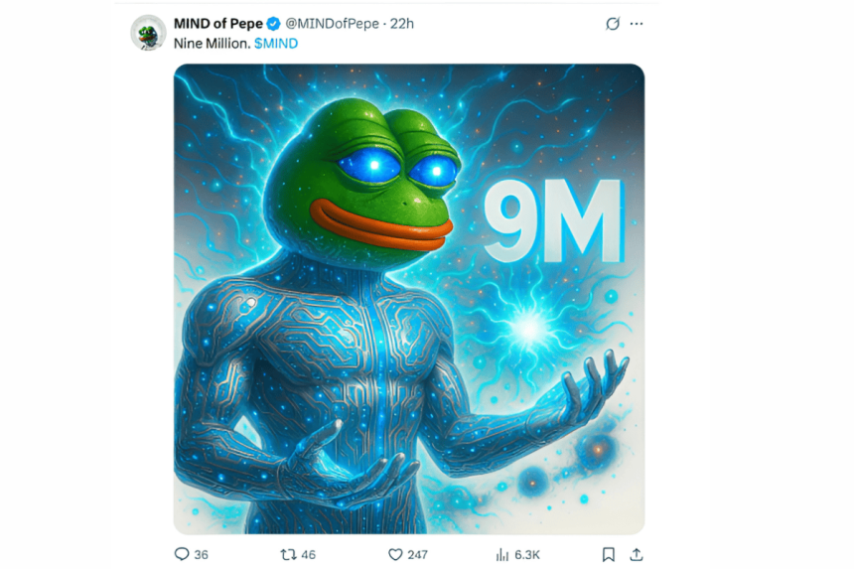The width and height of the screenshot is (854, 569).
Task: Click the 247 likes count
Action: point(417,554)
